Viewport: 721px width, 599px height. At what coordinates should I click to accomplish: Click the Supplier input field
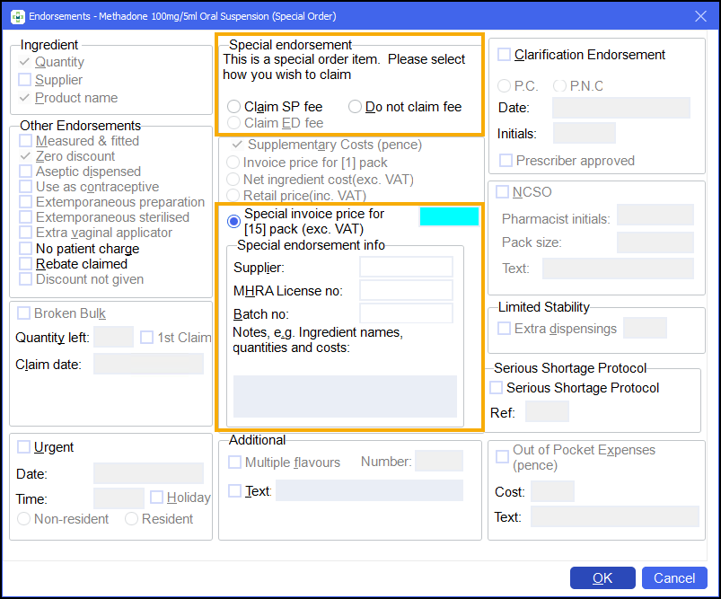(x=406, y=267)
